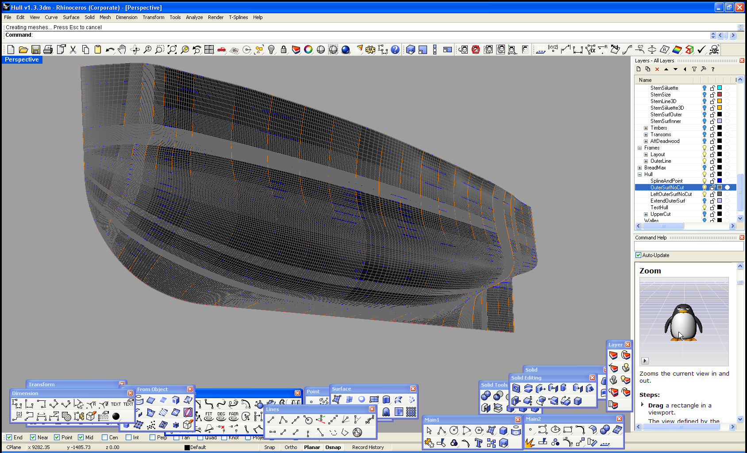The image size is (747, 453).
Task: Enable the Int osnap checkbox
Action: [x=128, y=438]
